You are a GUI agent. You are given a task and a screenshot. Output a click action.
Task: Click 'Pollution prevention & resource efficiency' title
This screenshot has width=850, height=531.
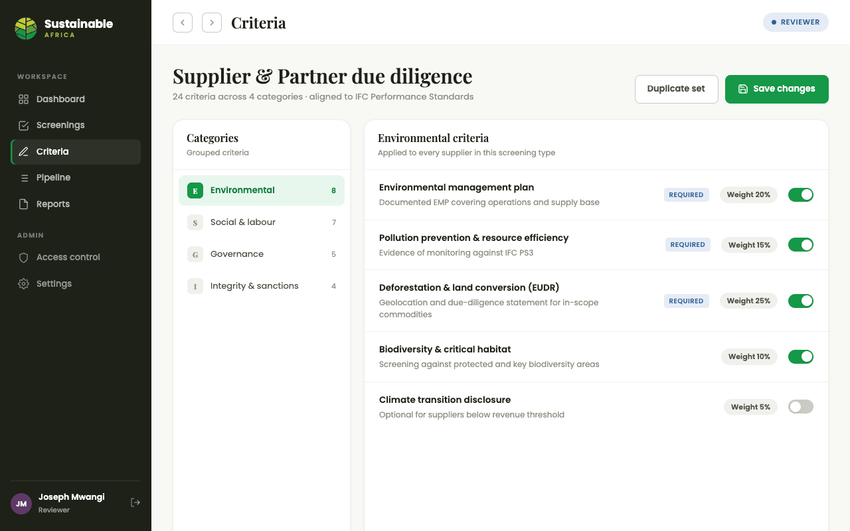pyautogui.click(x=474, y=238)
